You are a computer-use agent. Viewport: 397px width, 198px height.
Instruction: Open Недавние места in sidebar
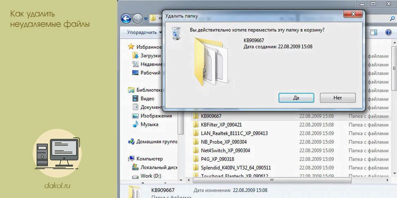tap(151, 64)
